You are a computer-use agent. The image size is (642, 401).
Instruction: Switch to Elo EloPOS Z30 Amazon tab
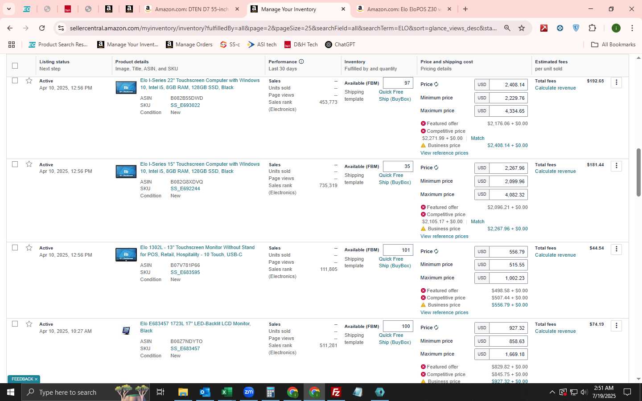pos(404,9)
